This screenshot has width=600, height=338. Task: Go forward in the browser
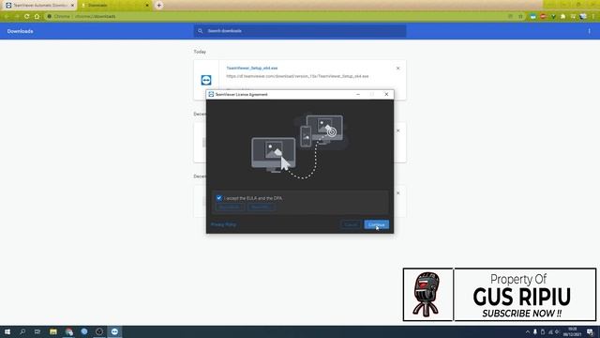point(17,17)
